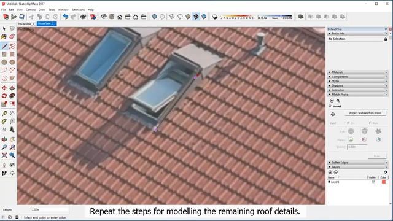The width and height of the screenshot is (393, 221).
Task: Click the Spacing input field
Action: 357,147
